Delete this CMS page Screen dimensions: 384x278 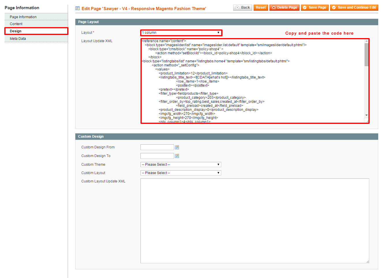(x=284, y=8)
